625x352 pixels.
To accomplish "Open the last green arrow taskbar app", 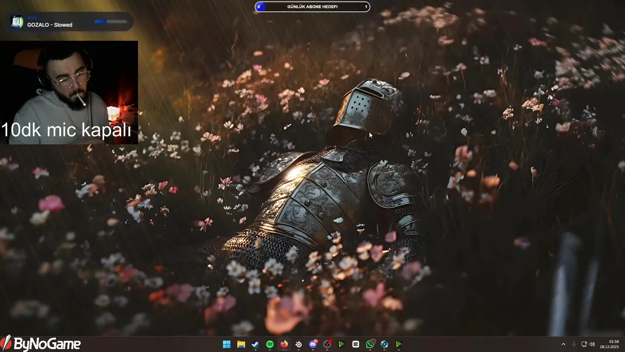I will coord(398,344).
